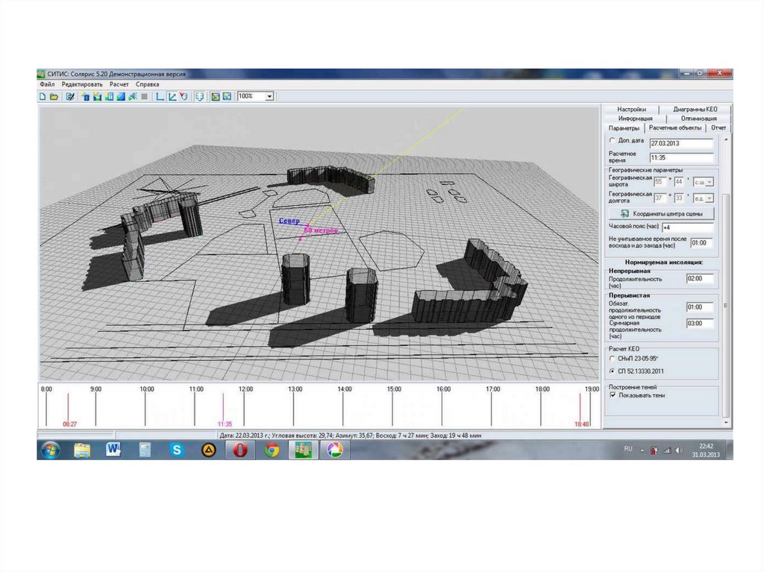Expand the с.ш. latitude hemisphere dropdown
764x572 pixels.
pyautogui.click(x=709, y=181)
